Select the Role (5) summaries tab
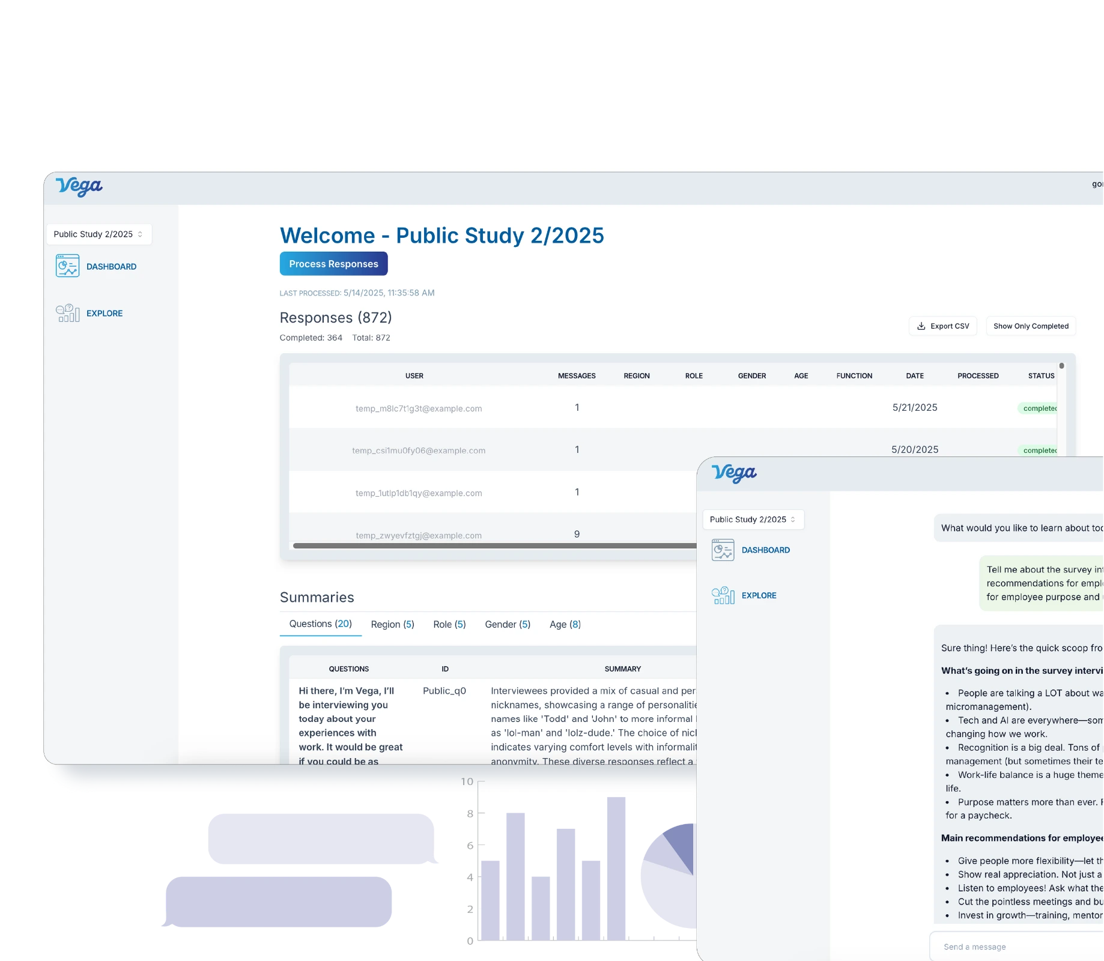This screenshot has height=961, width=1104. coord(449,624)
